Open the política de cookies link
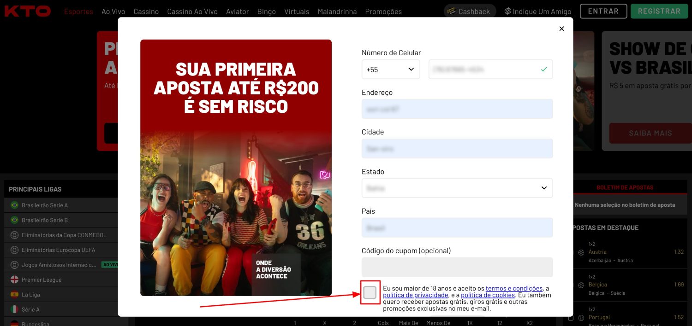This screenshot has width=692, height=326. click(x=488, y=295)
